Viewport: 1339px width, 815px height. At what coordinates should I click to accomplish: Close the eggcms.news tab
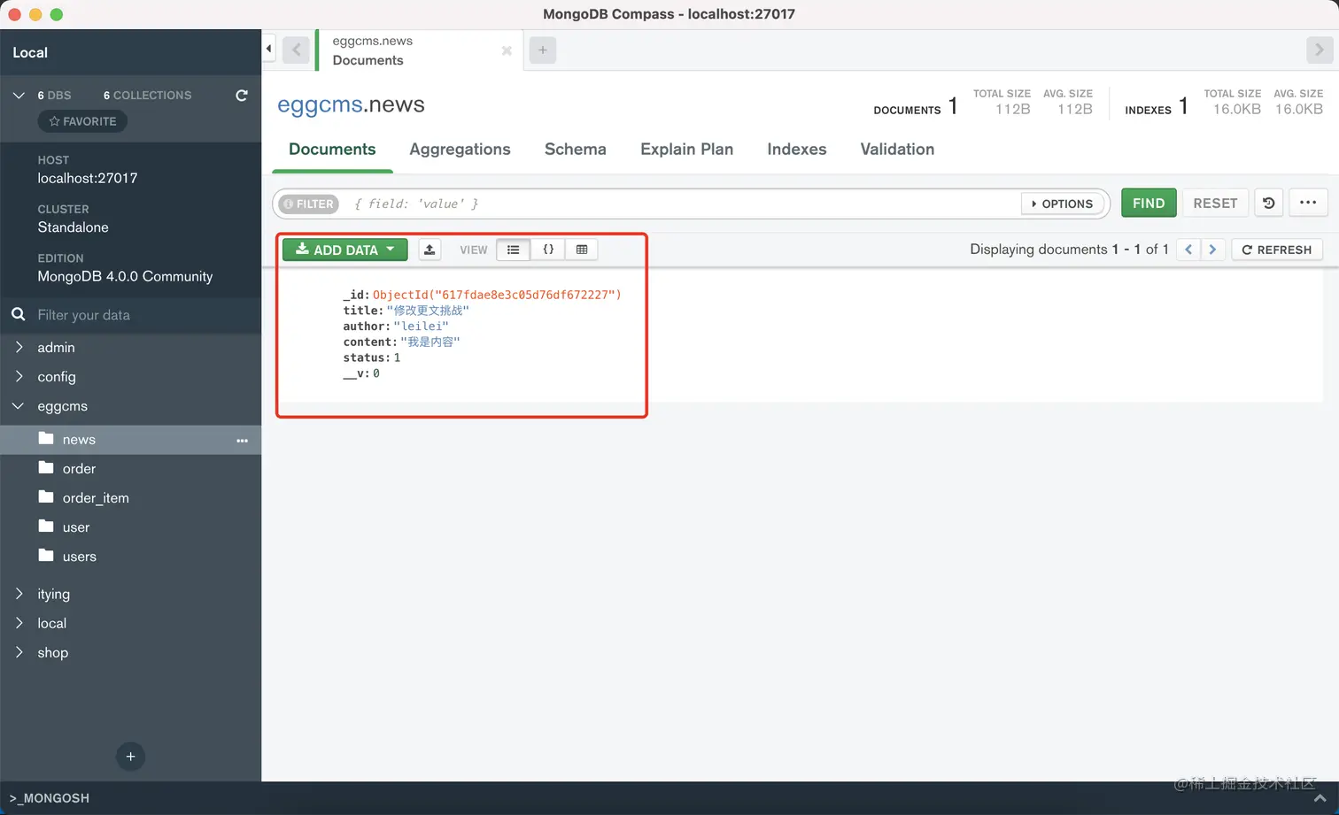coord(507,50)
